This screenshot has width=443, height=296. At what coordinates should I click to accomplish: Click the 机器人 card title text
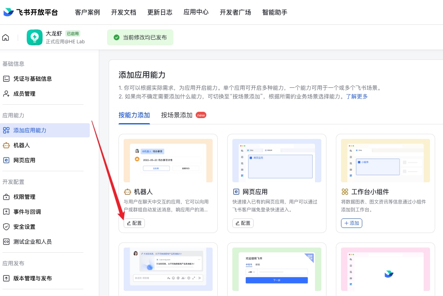[x=143, y=192]
